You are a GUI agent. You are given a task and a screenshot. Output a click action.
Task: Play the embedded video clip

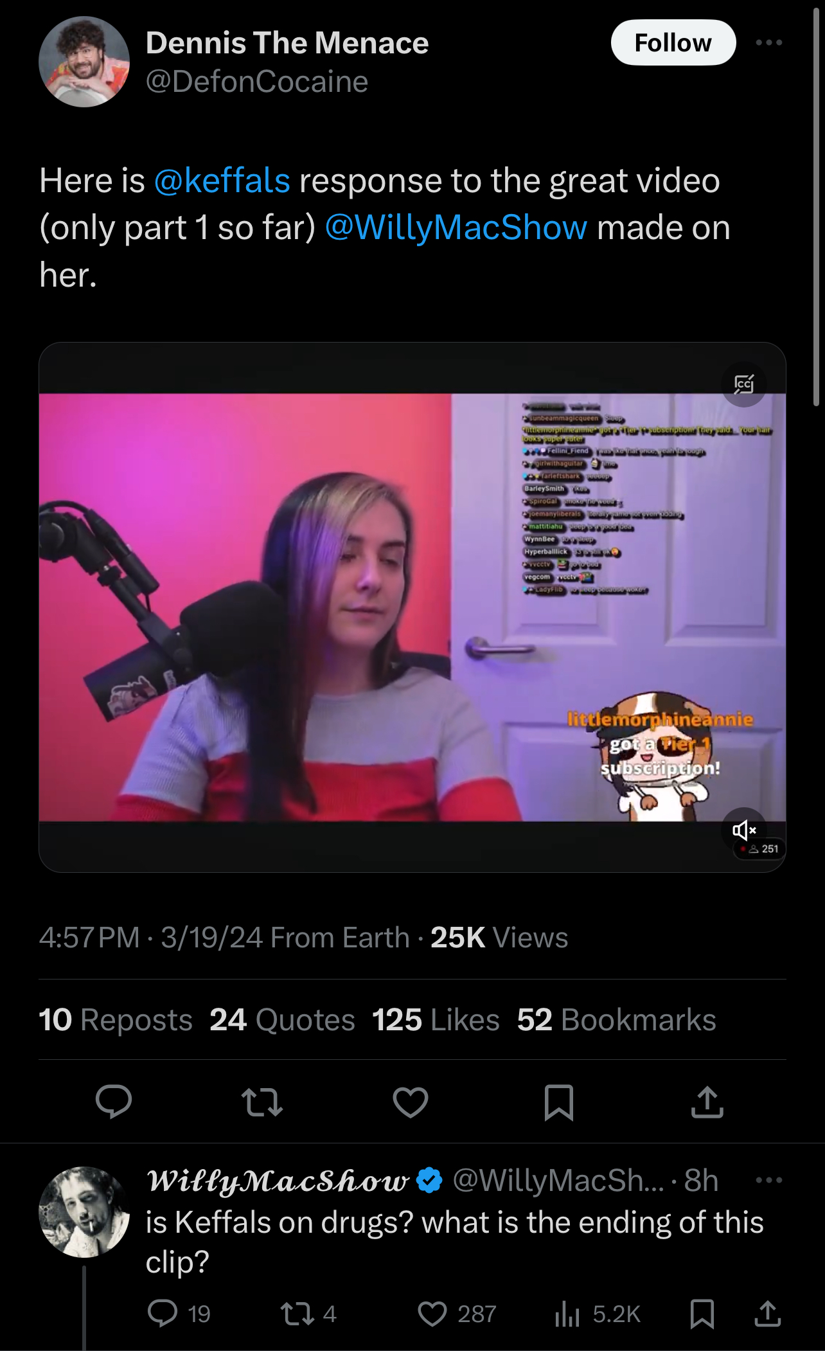412,607
